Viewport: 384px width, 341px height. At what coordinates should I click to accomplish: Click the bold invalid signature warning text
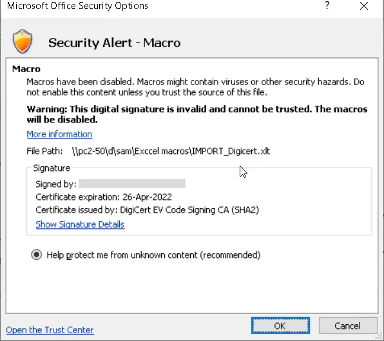(x=197, y=114)
